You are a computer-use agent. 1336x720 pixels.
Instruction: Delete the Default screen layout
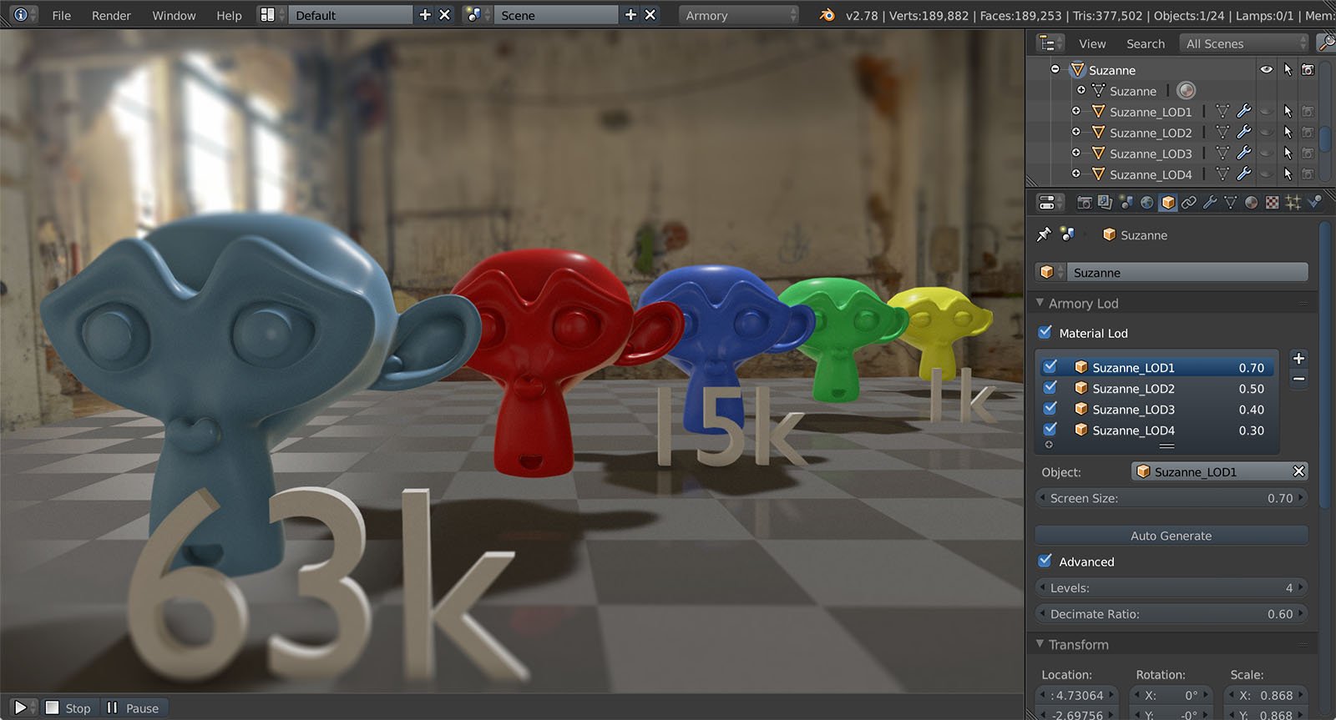[444, 15]
